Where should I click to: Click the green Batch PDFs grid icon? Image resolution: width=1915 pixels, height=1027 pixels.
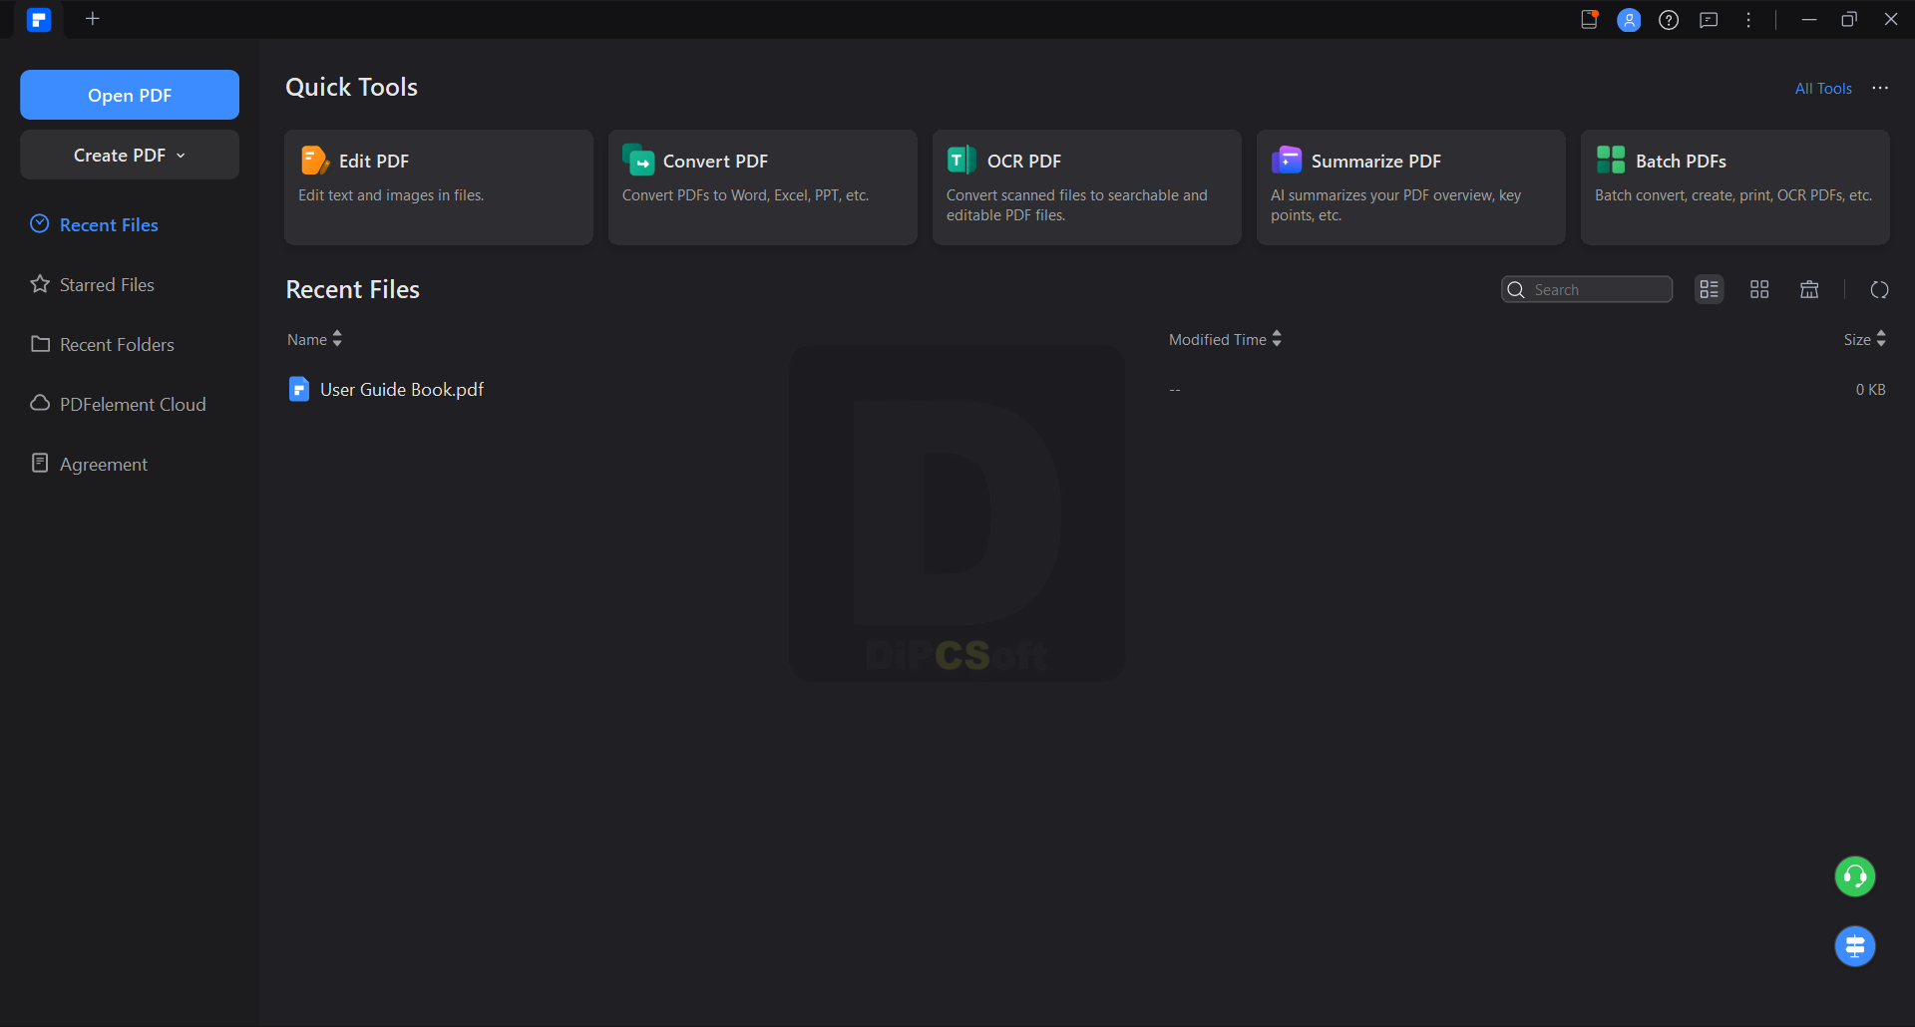tap(1611, 160)
